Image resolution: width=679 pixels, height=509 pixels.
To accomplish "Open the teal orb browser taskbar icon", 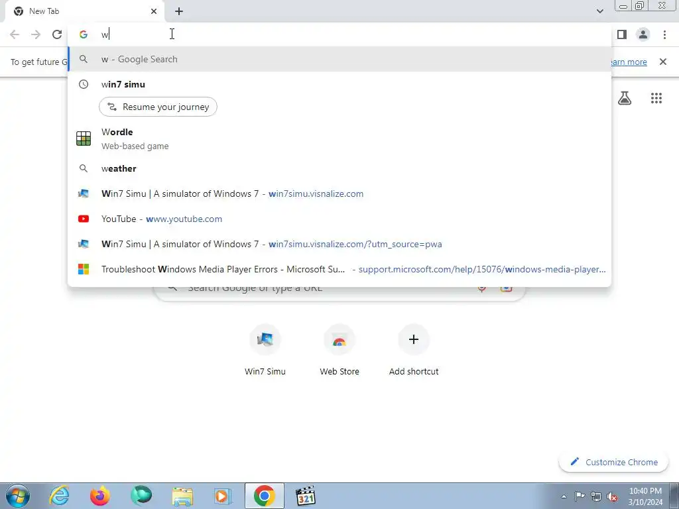I will [x=141, y=496].
